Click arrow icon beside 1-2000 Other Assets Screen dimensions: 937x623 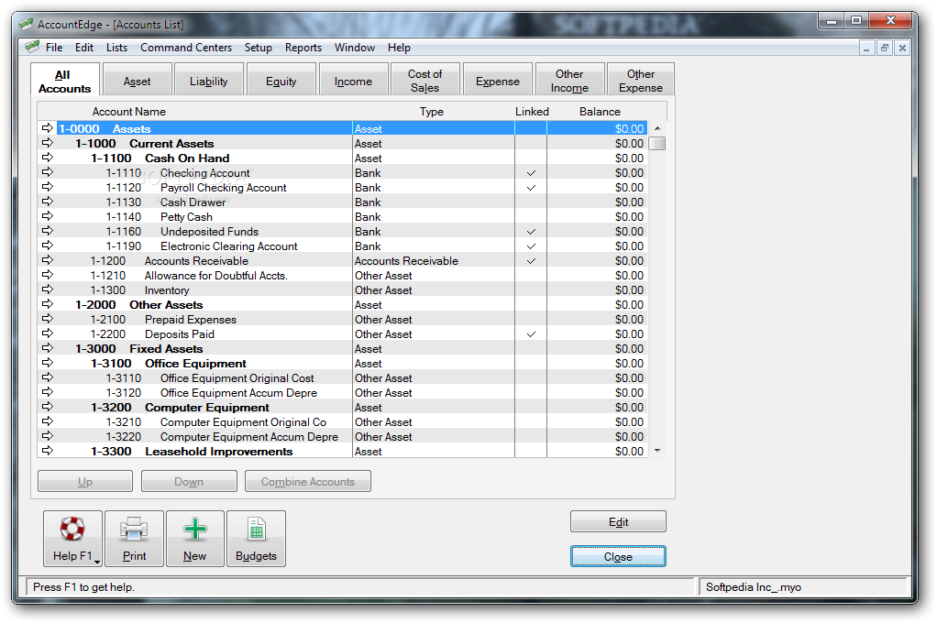48,303
